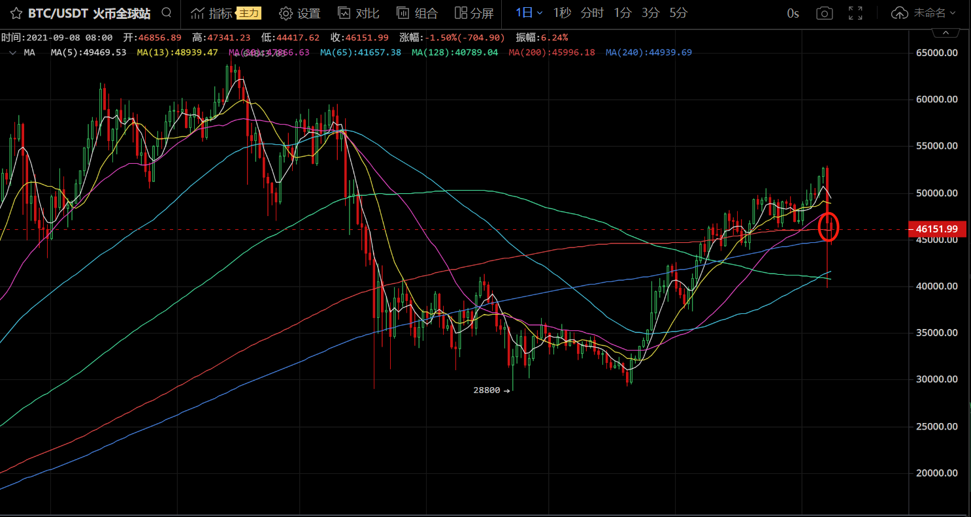
Task: Click the MA(200):45996.18 legend label
Action: pos(551,52)
